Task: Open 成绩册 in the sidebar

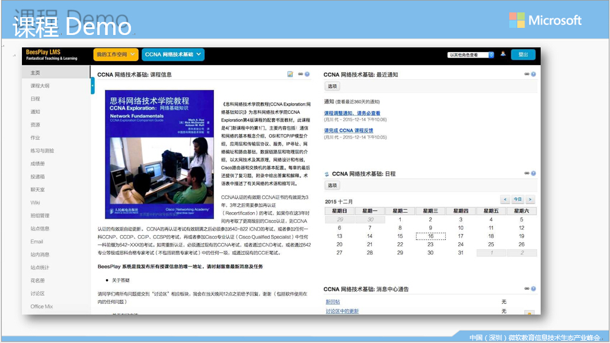Action: tap(38, 164)
